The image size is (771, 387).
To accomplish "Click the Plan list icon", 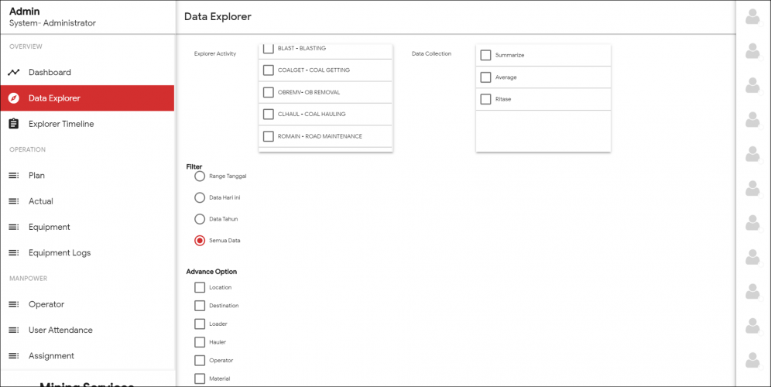I will [x=14, y=176].
